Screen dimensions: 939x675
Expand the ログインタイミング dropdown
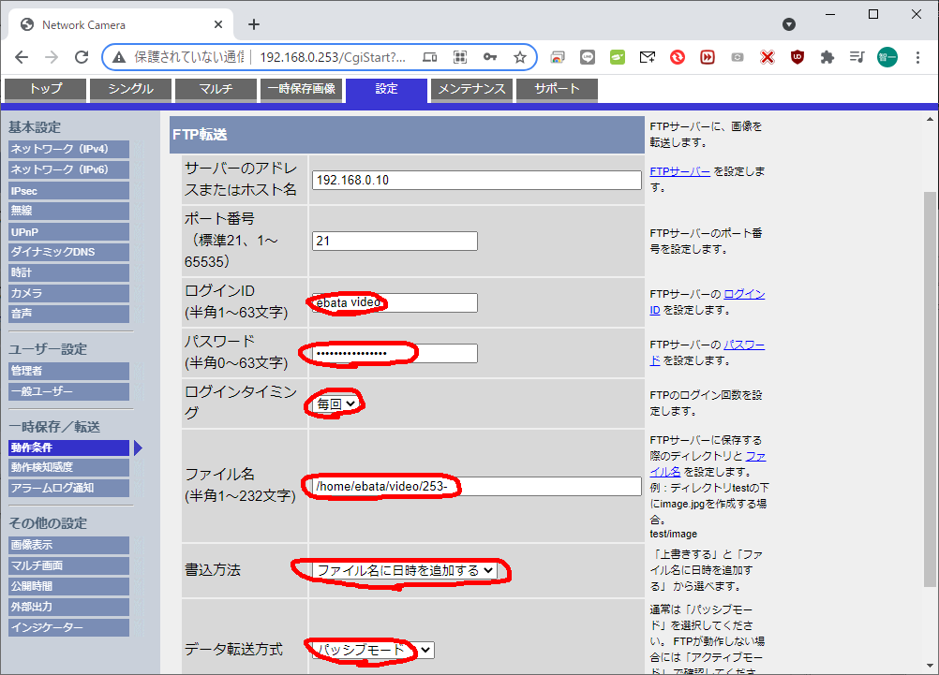click(336, 404)
